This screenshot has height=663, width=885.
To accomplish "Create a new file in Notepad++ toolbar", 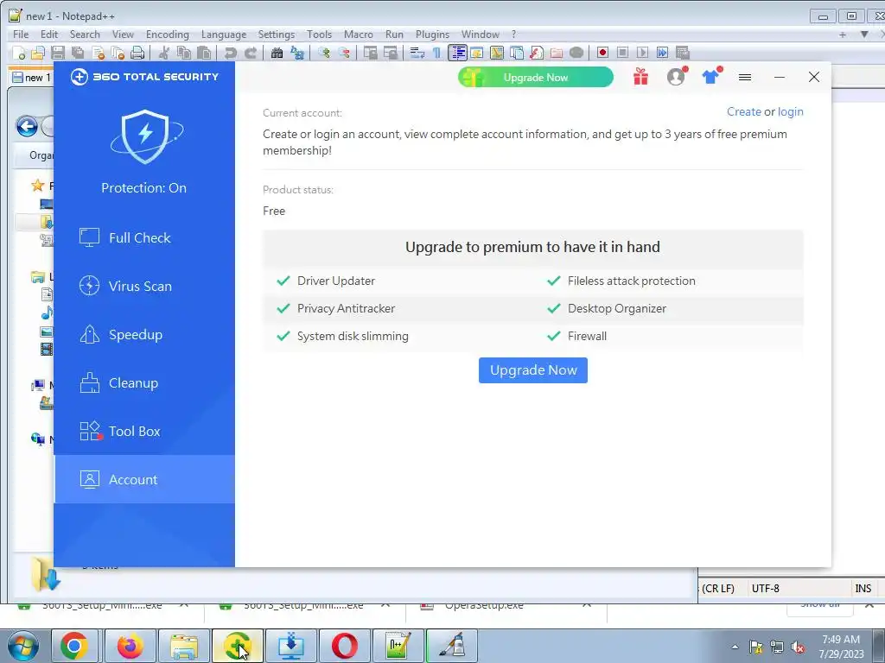I will pos(19,53).
